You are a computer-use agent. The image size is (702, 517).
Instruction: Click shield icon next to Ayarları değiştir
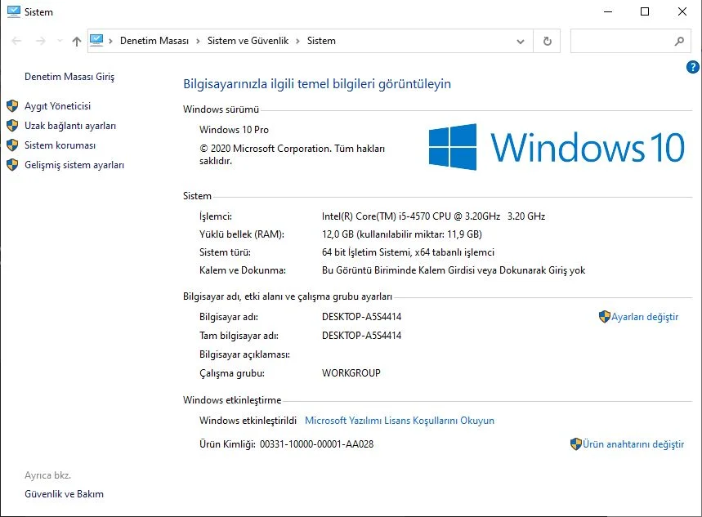pyautogui.click(x=605, y=317)
